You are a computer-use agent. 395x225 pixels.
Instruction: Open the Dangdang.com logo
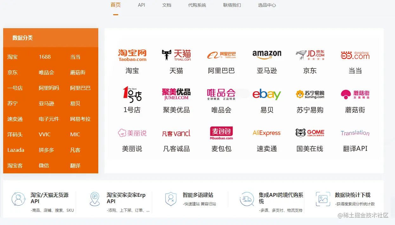tap(355, 55)
